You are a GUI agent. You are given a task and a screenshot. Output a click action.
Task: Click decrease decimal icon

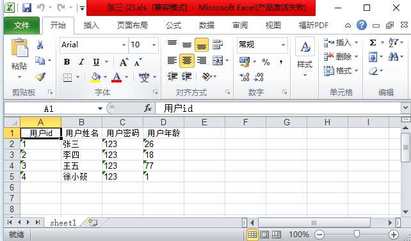point(259,77)
